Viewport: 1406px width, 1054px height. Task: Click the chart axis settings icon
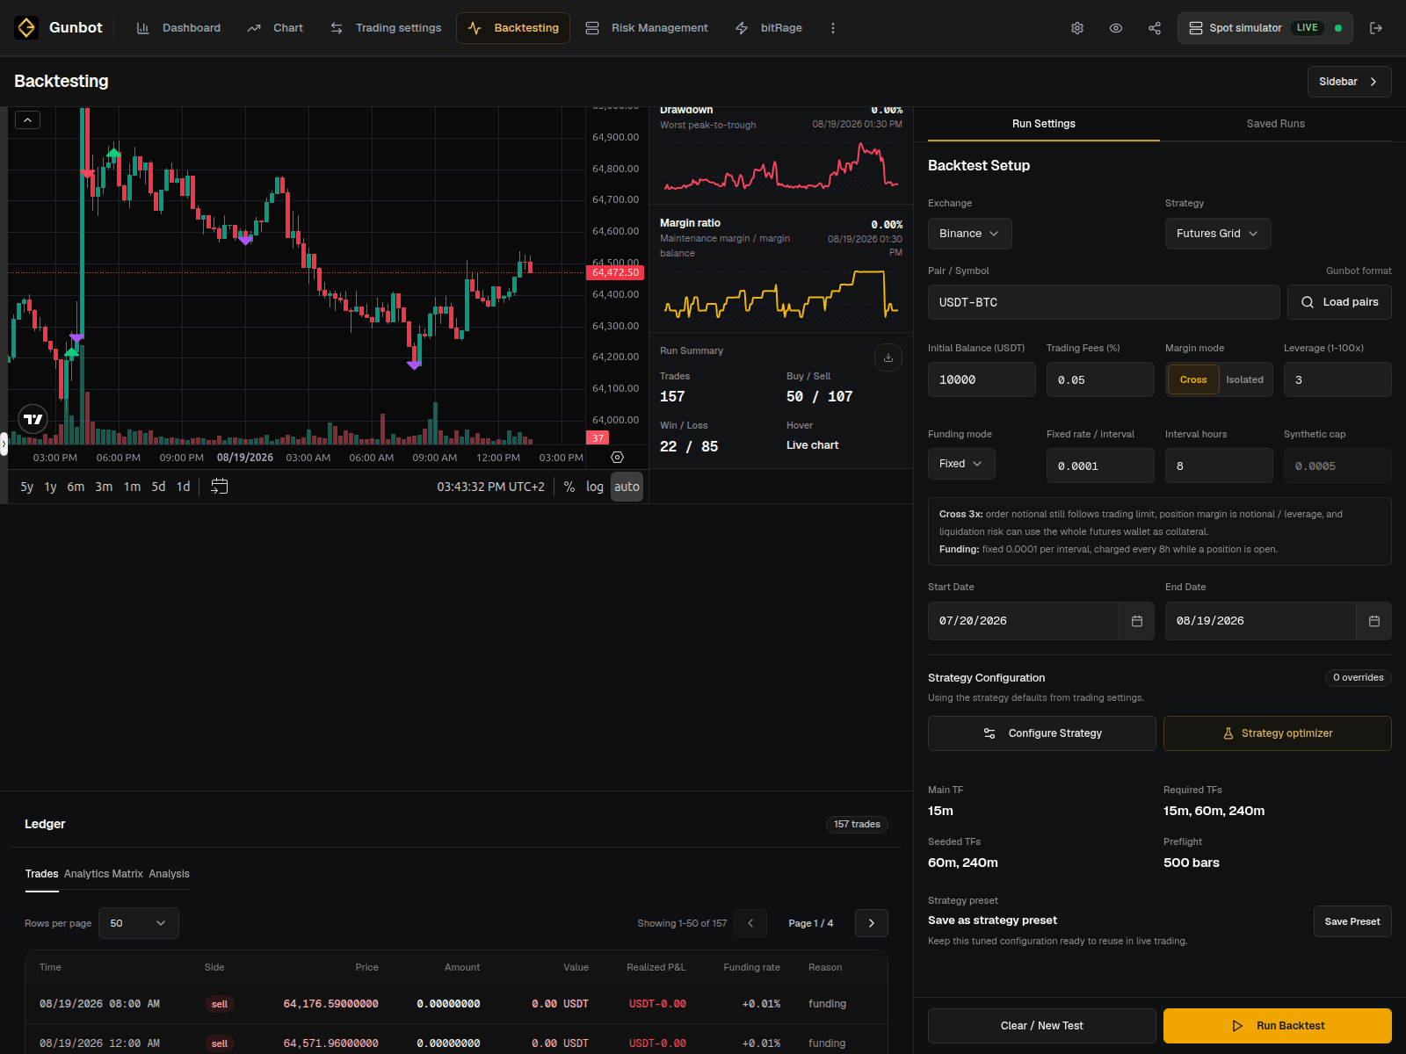[617, 457]
